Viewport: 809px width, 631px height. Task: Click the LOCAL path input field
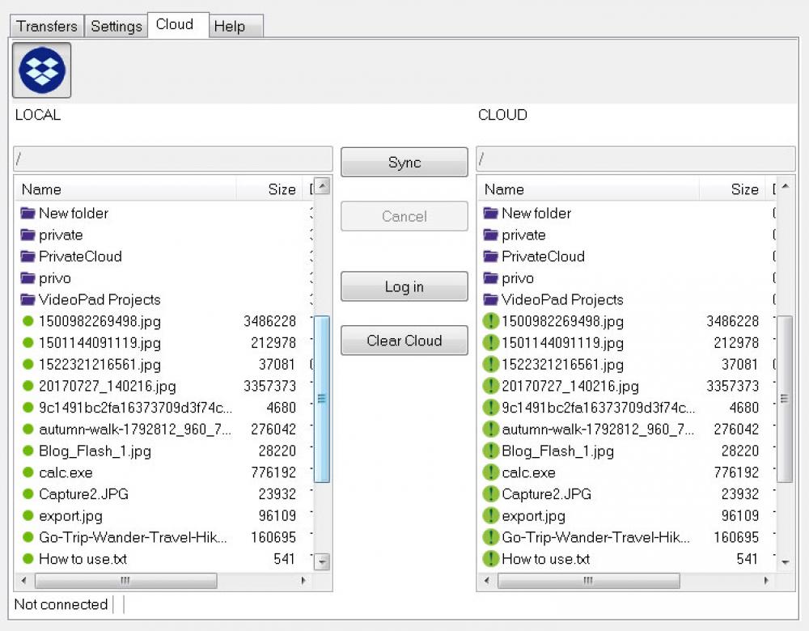click(173, 159)
